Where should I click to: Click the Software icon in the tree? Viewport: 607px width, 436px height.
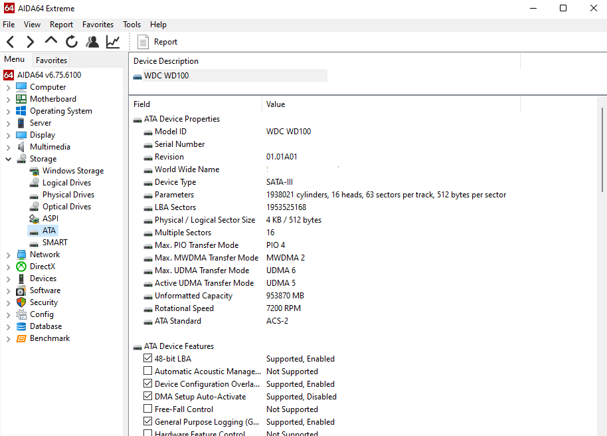[21, 290]
